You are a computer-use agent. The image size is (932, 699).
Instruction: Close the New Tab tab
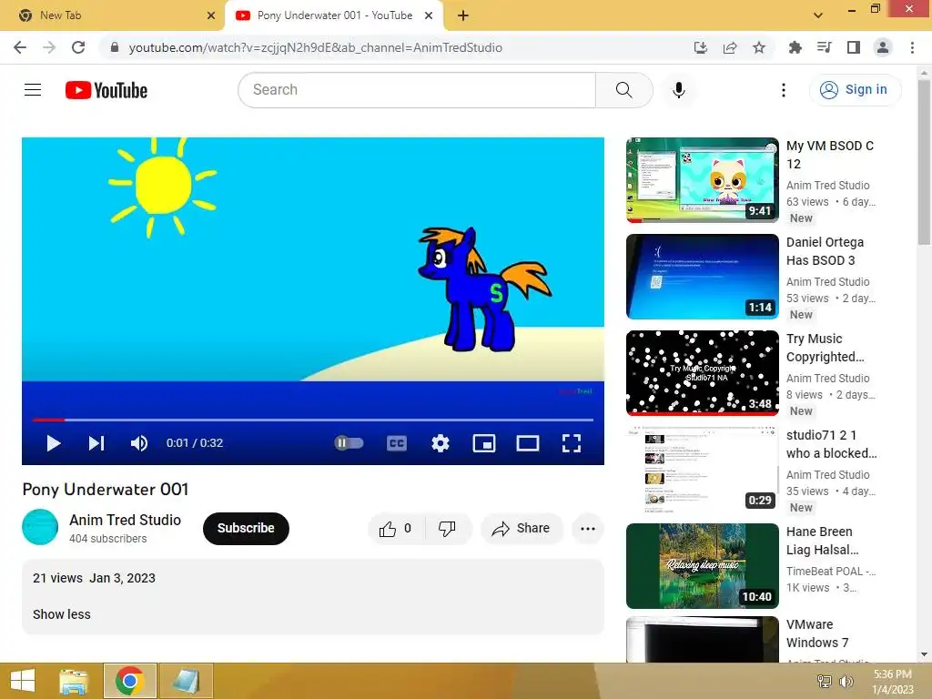211,15
